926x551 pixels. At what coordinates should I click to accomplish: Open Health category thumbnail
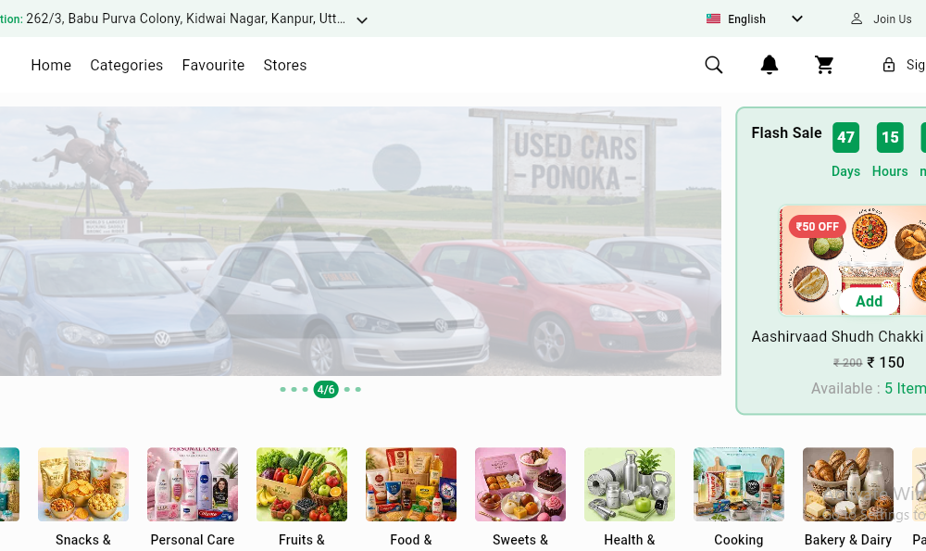tap(630, 484)
